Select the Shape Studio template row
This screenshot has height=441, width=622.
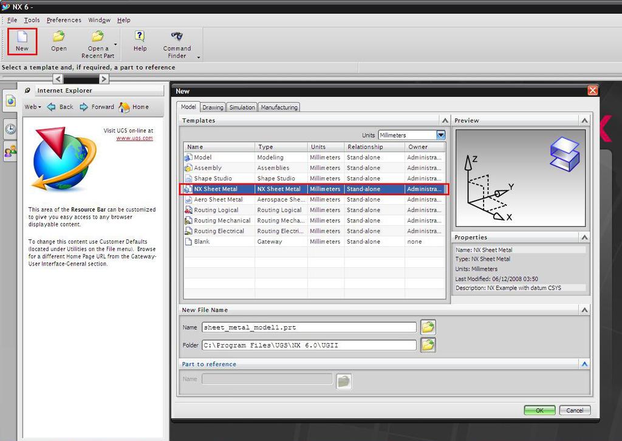(314, 179)
